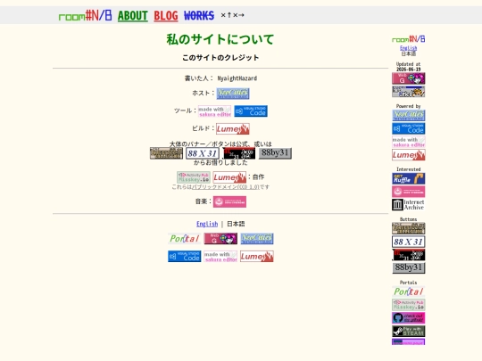Click the cat cartoon badge below Updated at
This screenshot has height=361, width=482.
(409, 92)
